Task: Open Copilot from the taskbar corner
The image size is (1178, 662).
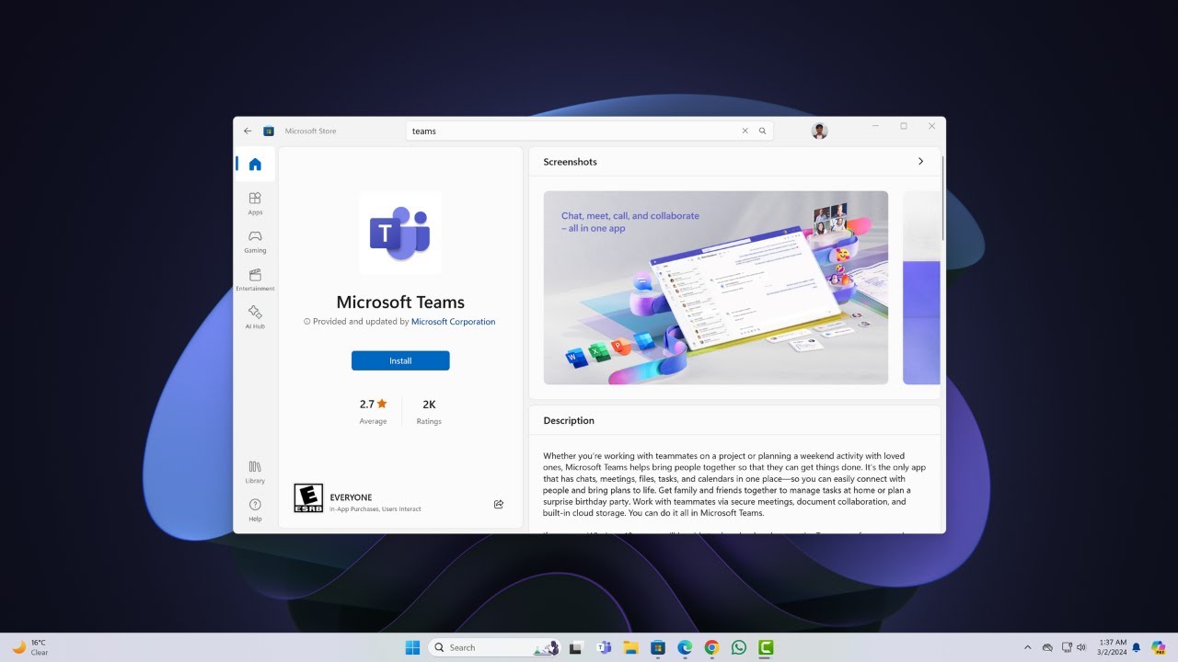Action: coord(1159,647)
